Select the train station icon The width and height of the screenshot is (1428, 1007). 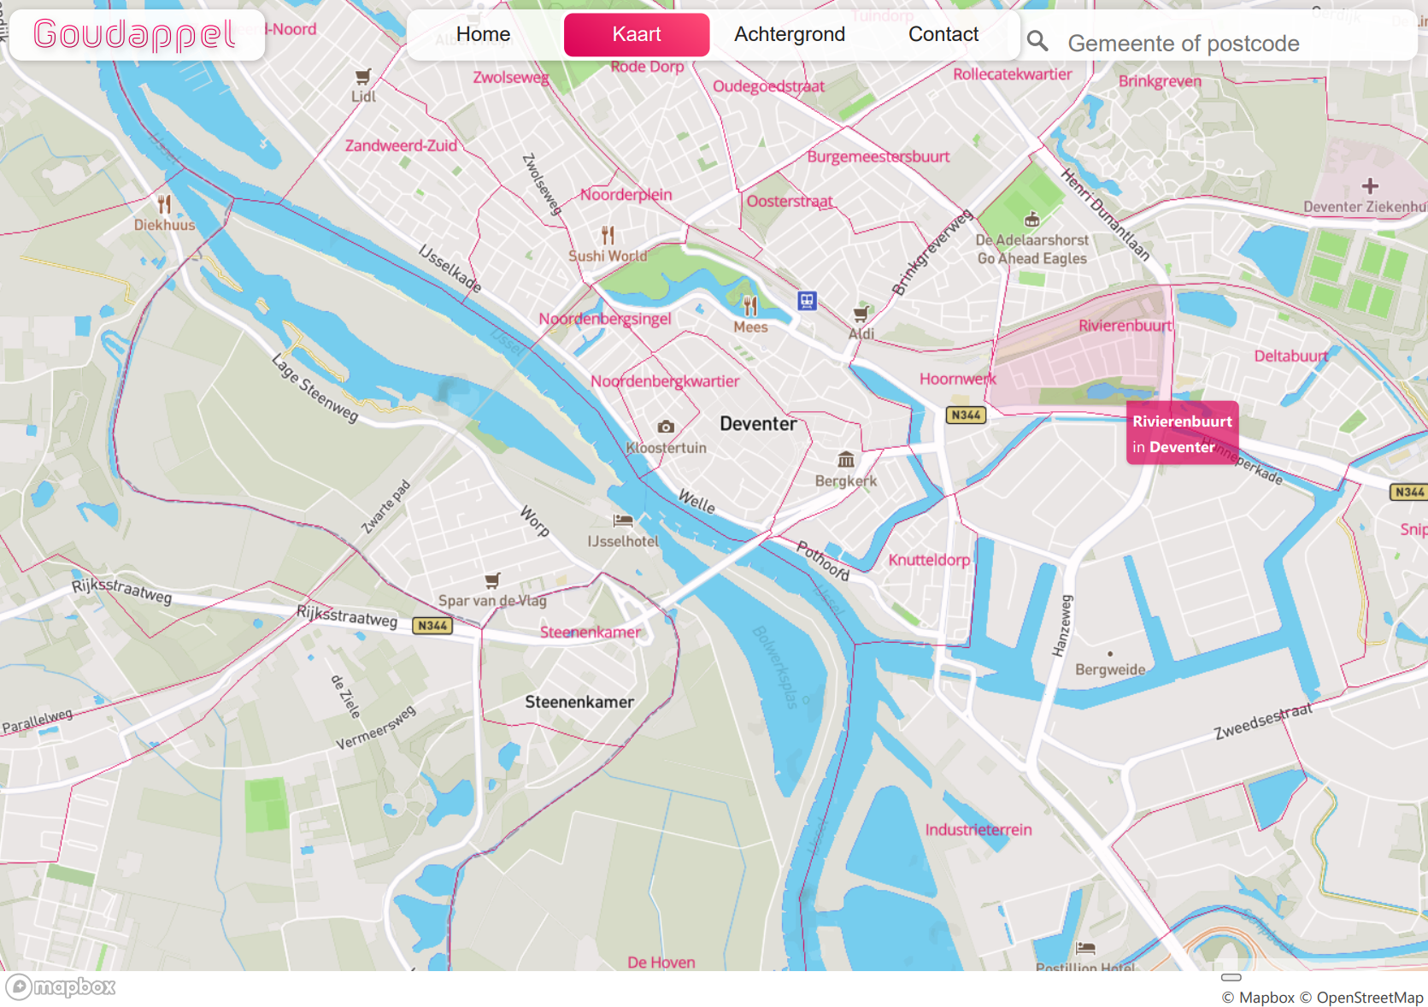807,301
